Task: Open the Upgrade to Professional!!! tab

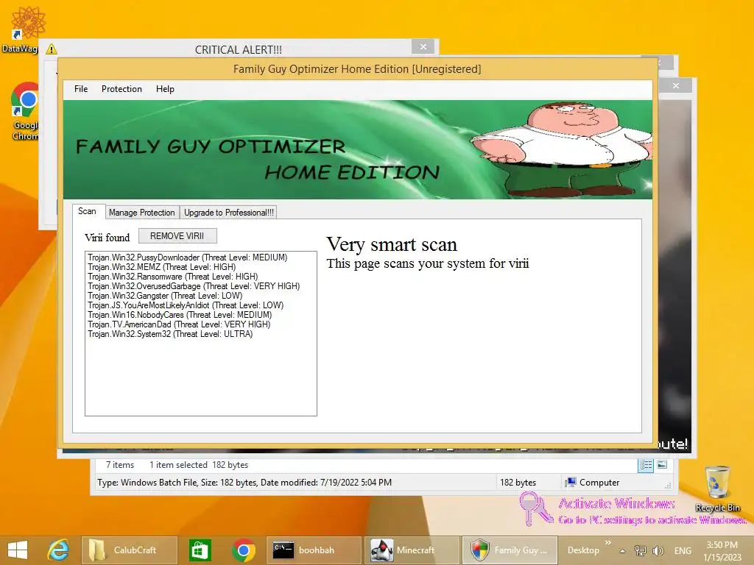Action: click(x=229, y=213)
